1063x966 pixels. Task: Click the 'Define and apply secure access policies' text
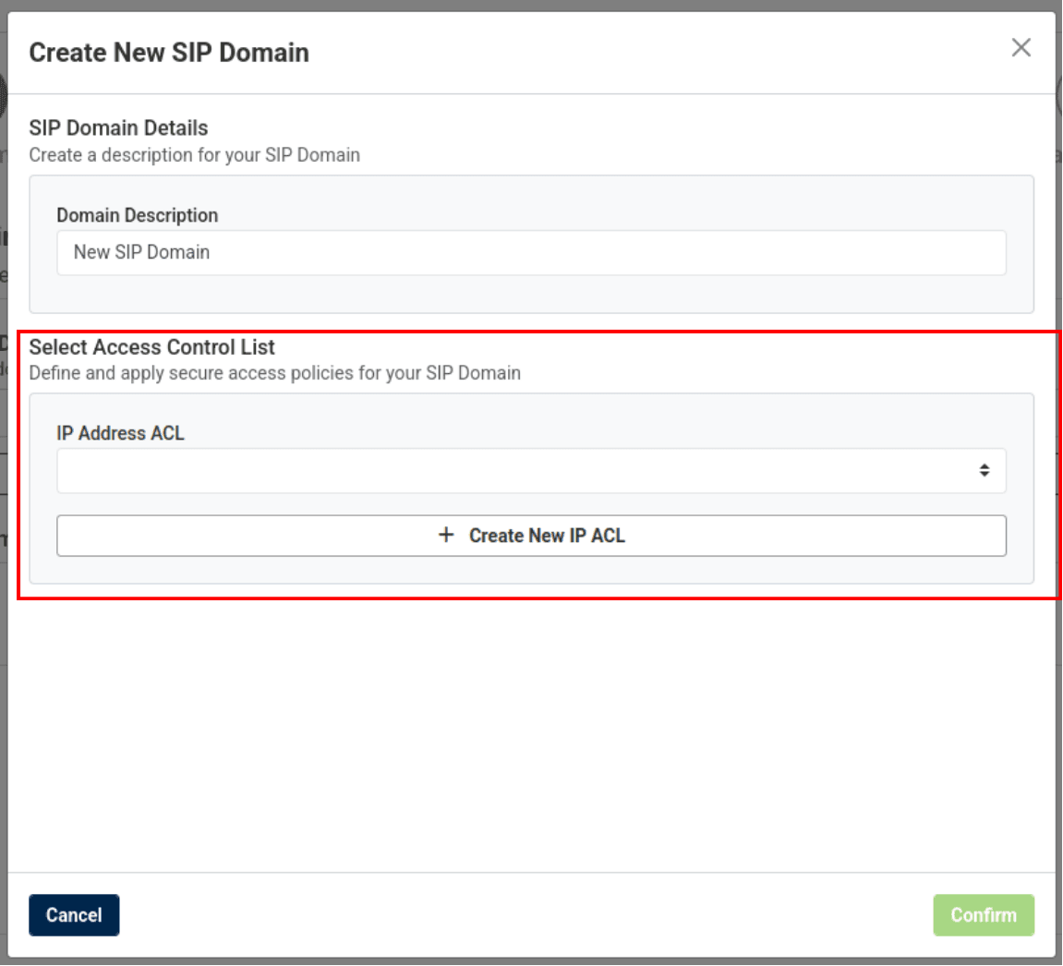[x=274, y=373]
